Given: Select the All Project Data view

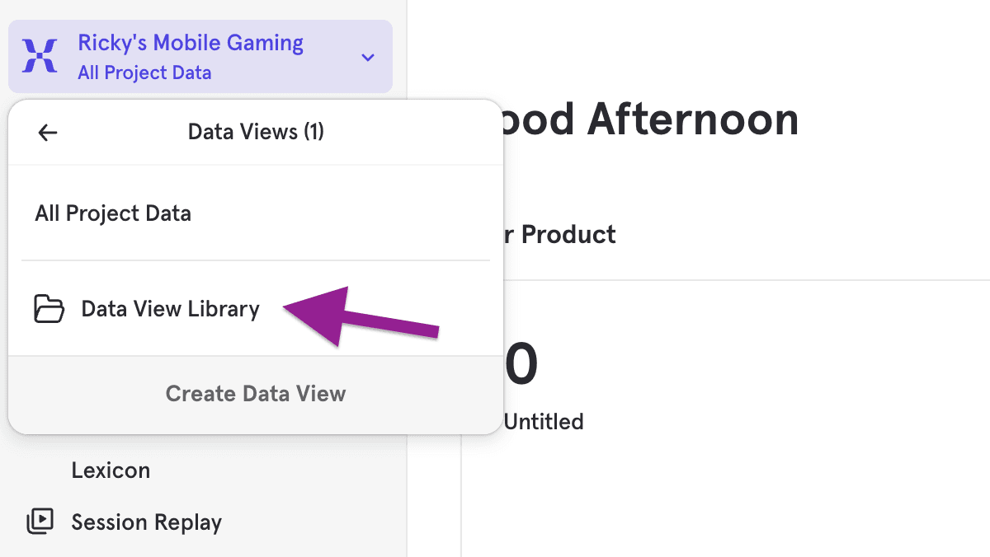Looking at the screenshot, I should tap(113, 213).
